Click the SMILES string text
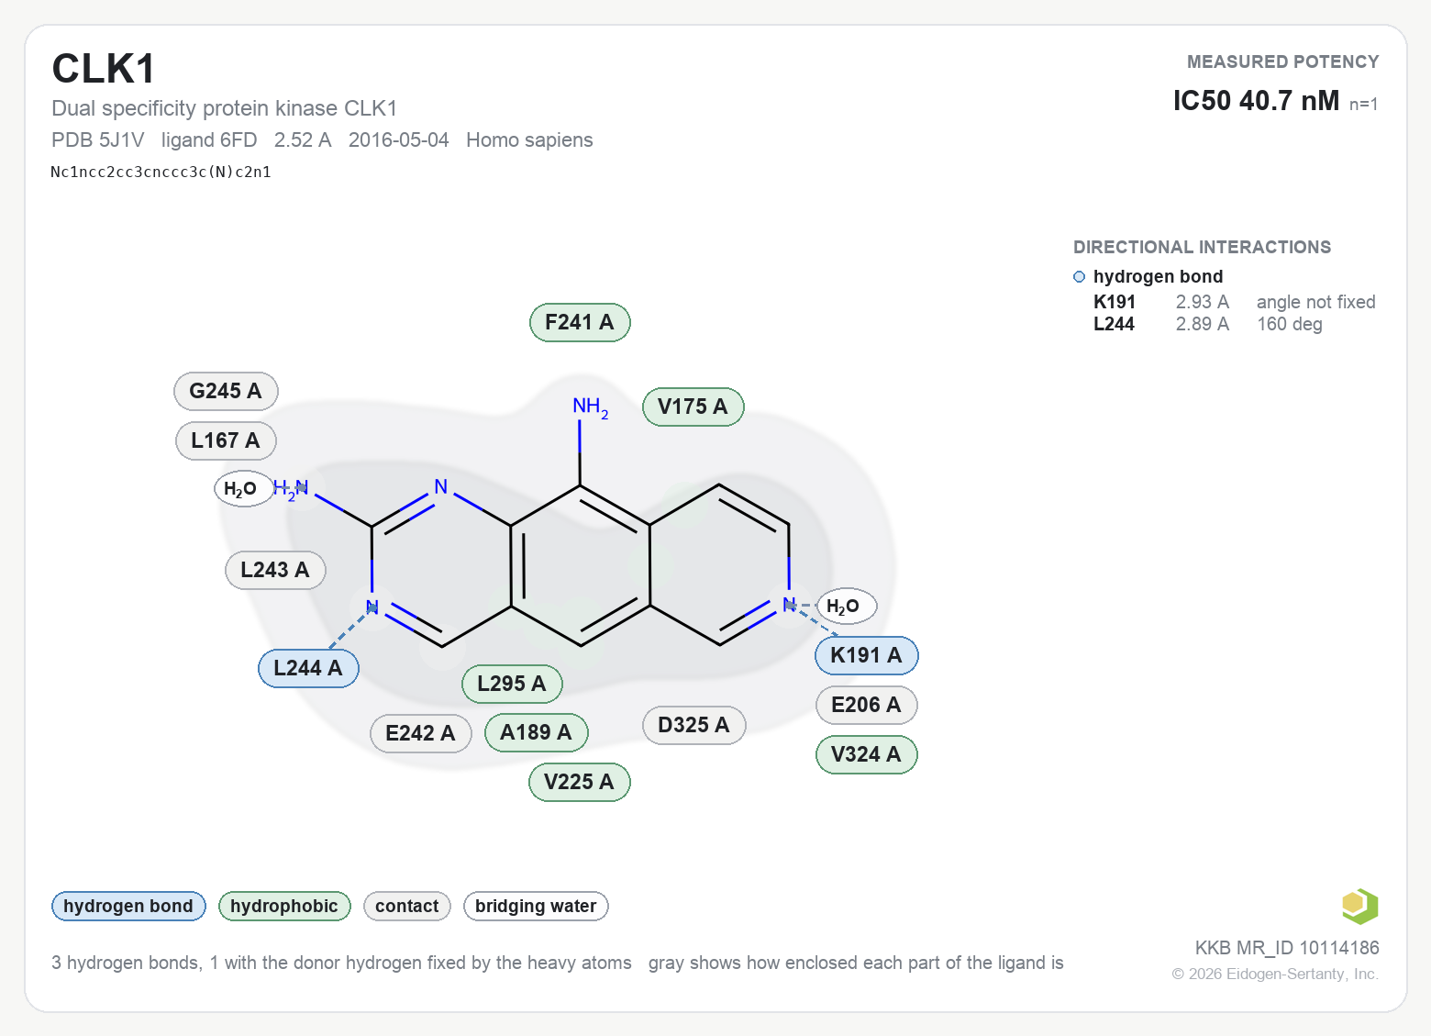This screenshot has width=1431, height=1036. [161, 172]
